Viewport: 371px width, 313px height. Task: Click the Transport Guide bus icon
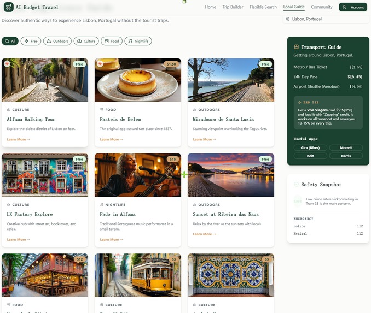pyautogui.click(x=296, y=47)
